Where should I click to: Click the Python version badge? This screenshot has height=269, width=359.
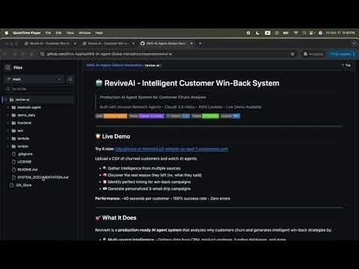click(x=178, y=116)
